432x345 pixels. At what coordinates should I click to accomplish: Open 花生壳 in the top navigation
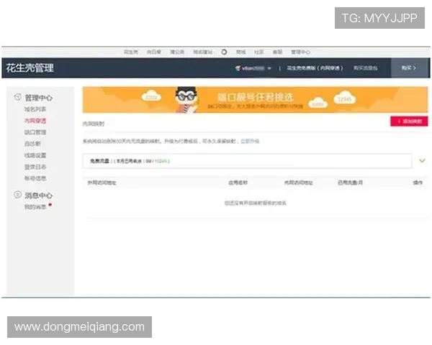tap(131, 52)
